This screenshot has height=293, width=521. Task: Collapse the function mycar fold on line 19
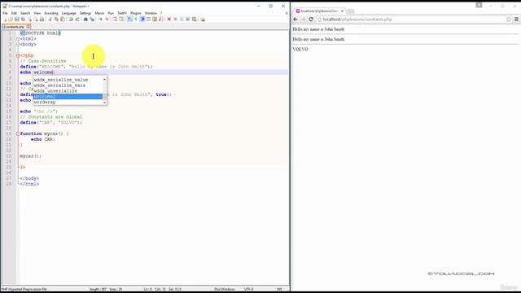click(x=18, y=133)
